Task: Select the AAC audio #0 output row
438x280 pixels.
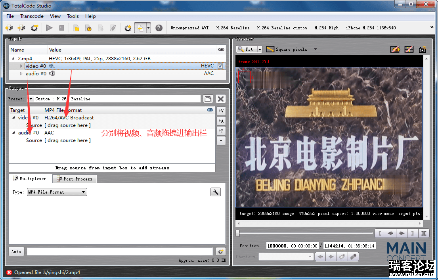Action: 112,133
